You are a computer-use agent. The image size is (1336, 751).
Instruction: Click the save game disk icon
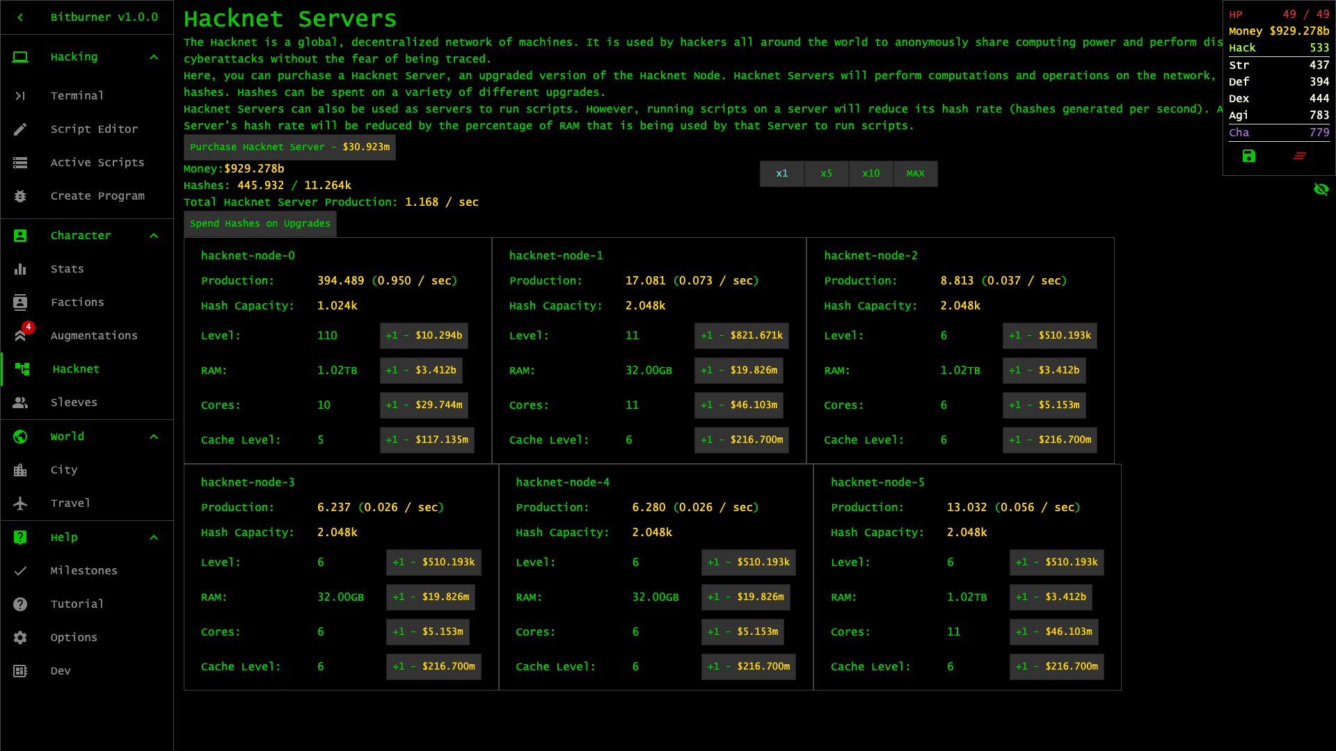click(x=1249, y=156)
